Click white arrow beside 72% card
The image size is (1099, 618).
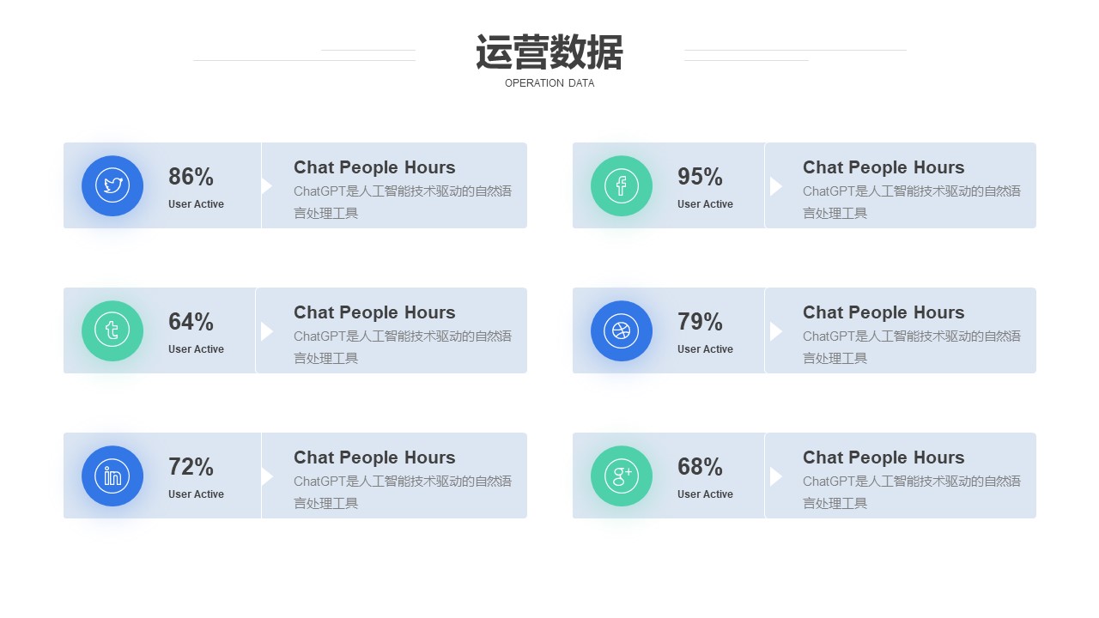click(266, 476)
